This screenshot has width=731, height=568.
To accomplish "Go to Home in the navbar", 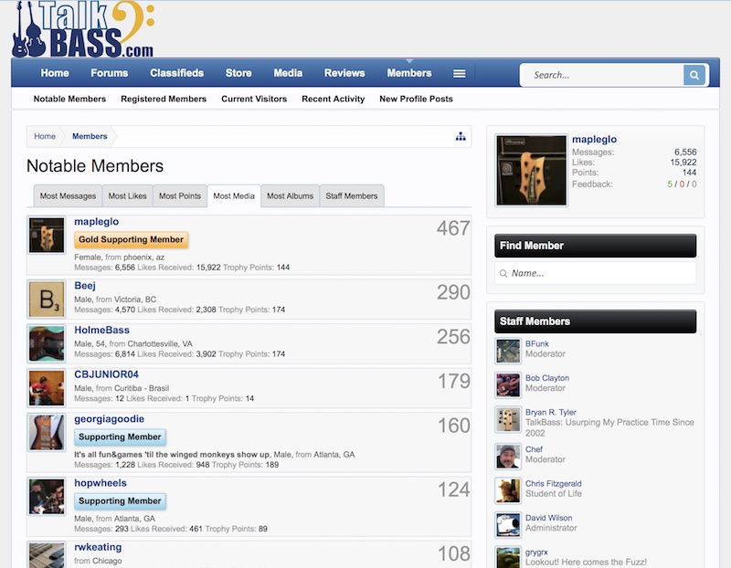I will (55, 73).
